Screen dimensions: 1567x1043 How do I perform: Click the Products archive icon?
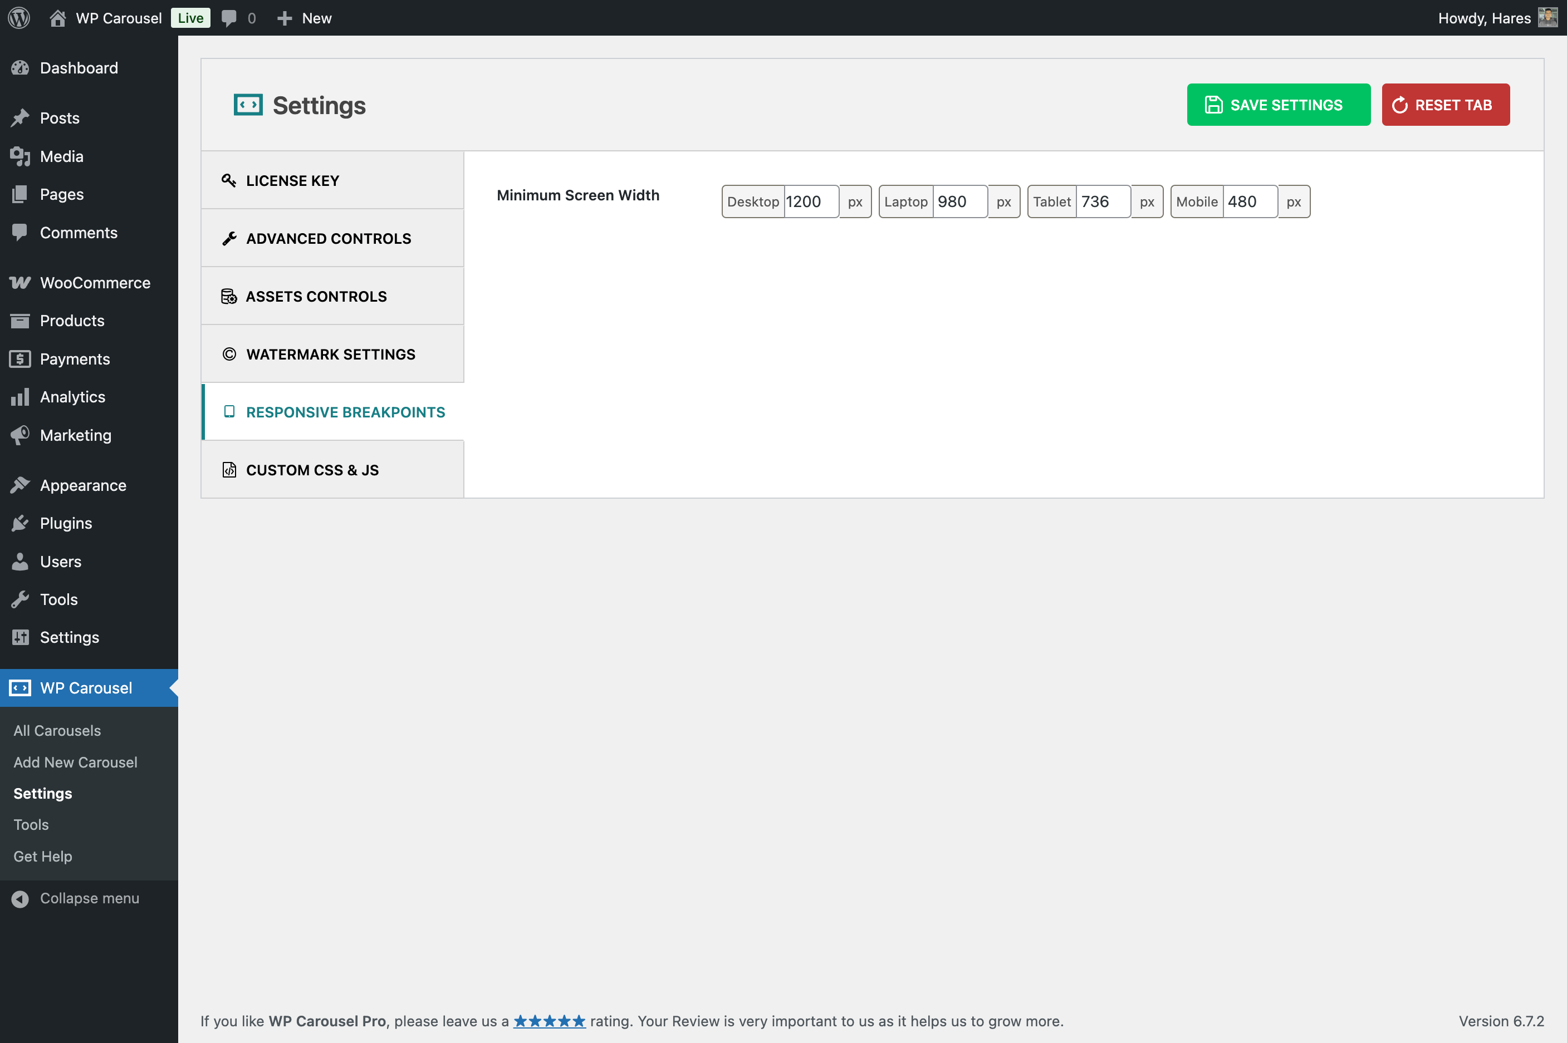pyautogui.click(x=20, y=321)
